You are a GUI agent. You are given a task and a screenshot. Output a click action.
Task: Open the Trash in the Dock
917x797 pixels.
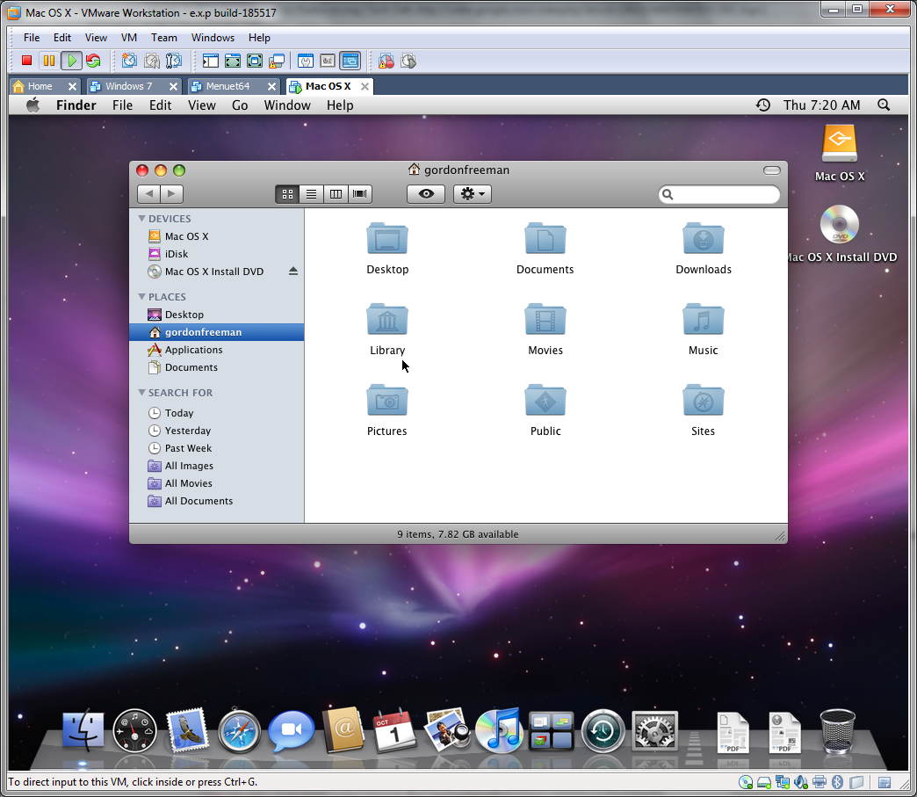[837, 731]
